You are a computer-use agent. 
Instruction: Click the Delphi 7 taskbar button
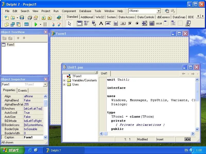pyautogui.click(x=64, y=150)
